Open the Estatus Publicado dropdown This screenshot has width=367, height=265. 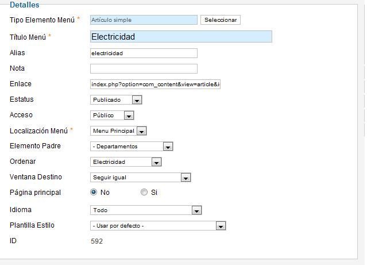pyautogui.click(x=116, y=100)
